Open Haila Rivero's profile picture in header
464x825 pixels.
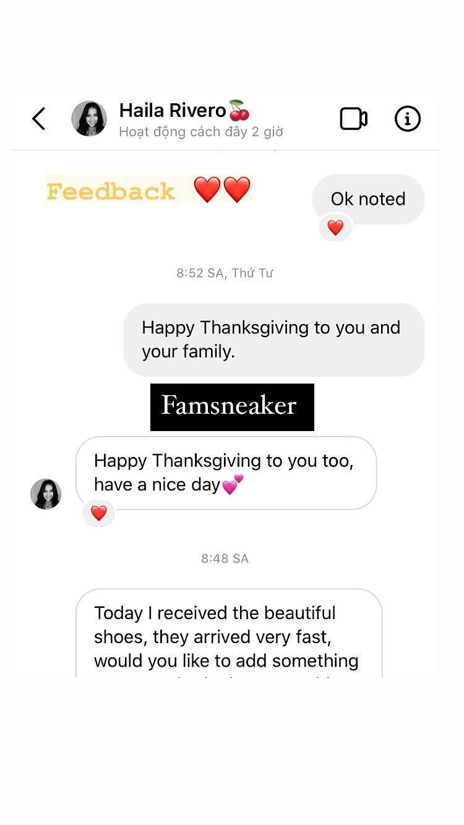coord(89,119)
